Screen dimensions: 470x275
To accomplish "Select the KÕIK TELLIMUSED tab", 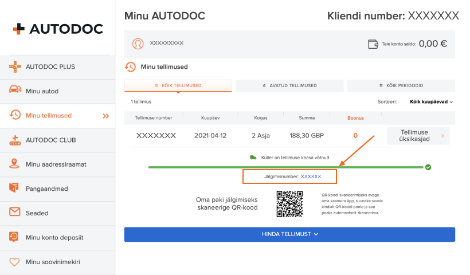I will click(178, 86).
